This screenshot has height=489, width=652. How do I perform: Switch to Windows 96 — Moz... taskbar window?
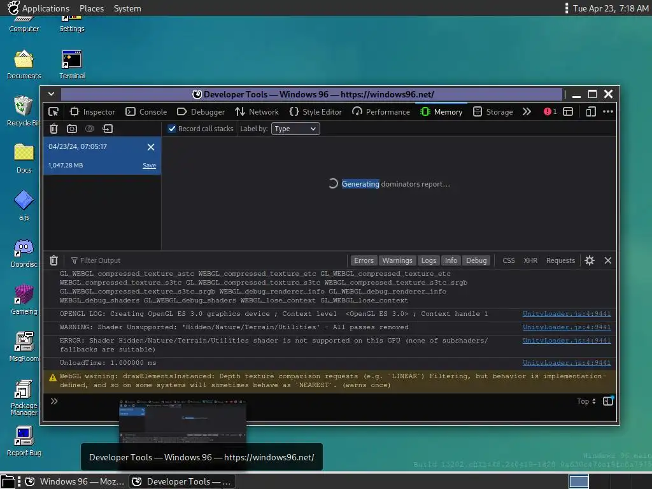pos(75,481)
